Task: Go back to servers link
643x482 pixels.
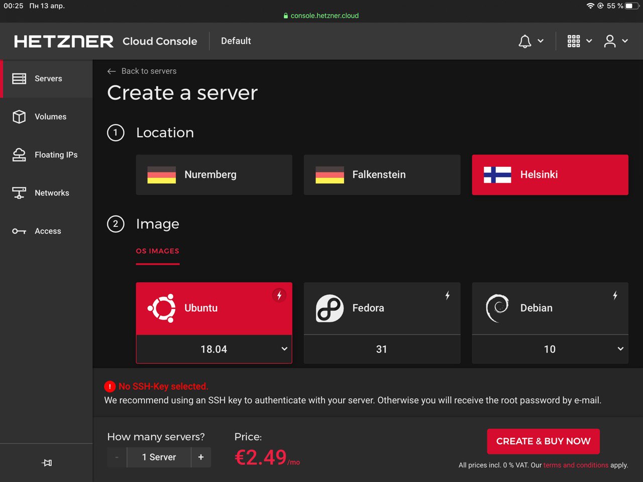Action: pos(149,71)
